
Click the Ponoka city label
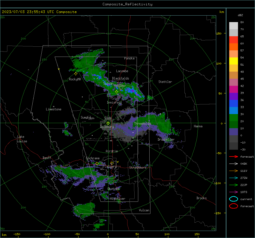[129, 58]
